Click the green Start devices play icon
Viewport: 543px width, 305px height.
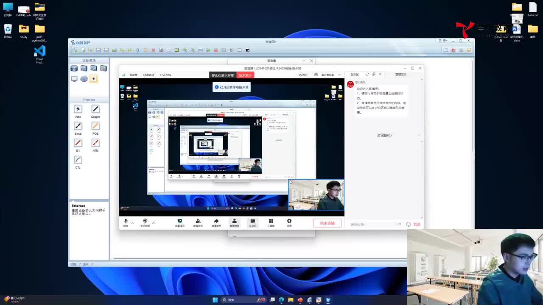[x=208, y=50]
